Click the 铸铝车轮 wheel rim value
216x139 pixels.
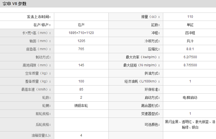pos(81,106)
